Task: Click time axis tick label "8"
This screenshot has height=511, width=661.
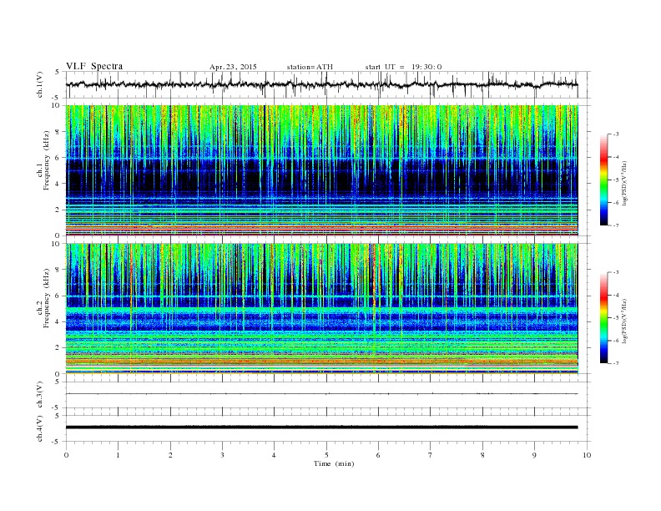Action: point(482,455)
